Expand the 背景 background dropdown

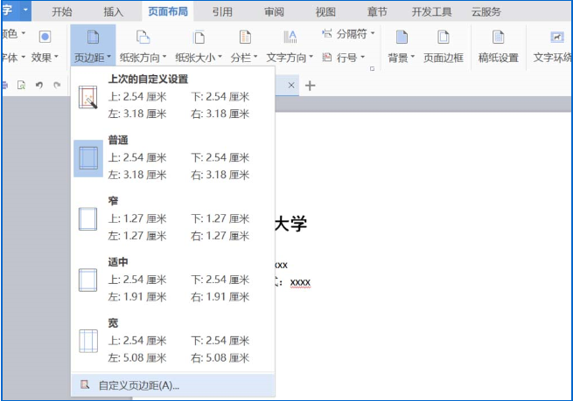point(413,58)
